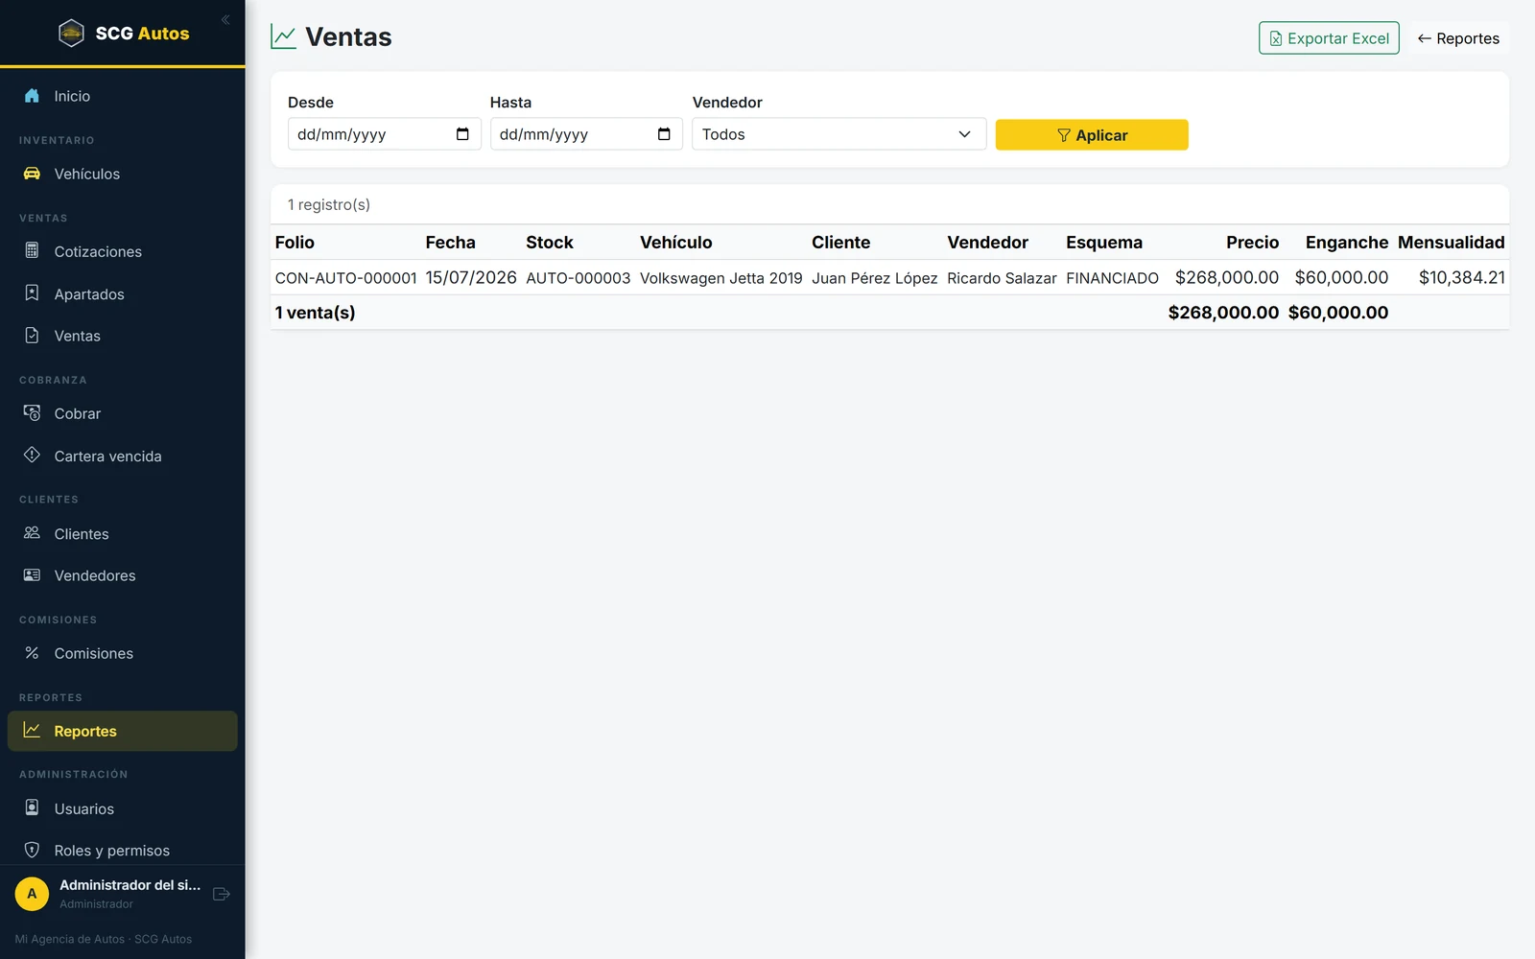Image resolution: width=1535 pixels, height=959 pixels.
Task: Click stock AUTO-000003 cell
Action: 578,278
